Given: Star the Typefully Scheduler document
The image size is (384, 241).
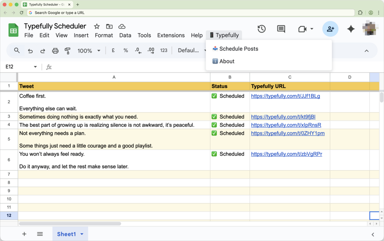Looking at the screenshot, I should (x=97, y=26).
